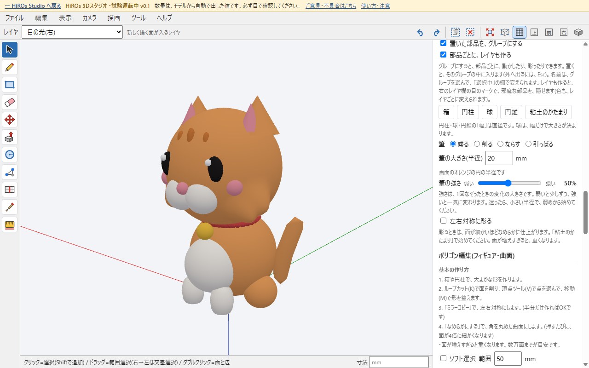Viewport: 589px width, 368px height.
Task: Select the 盛る brush radio button
Action: click(453, 144)
